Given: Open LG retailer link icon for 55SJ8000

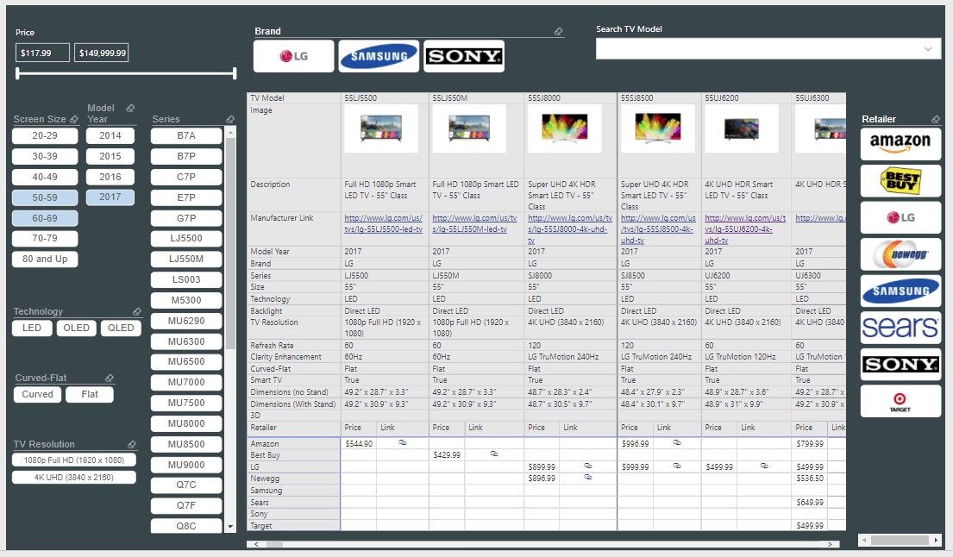Looking at the screenshot, I should click(x=587, y=466).
